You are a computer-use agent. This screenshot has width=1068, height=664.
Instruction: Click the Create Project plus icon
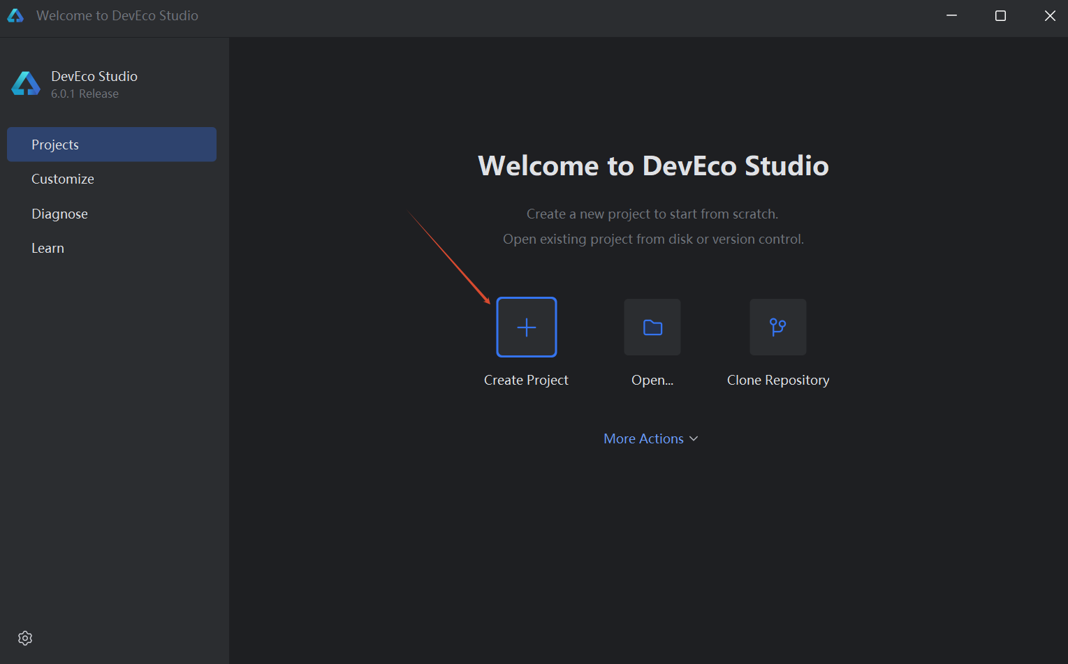527,327
